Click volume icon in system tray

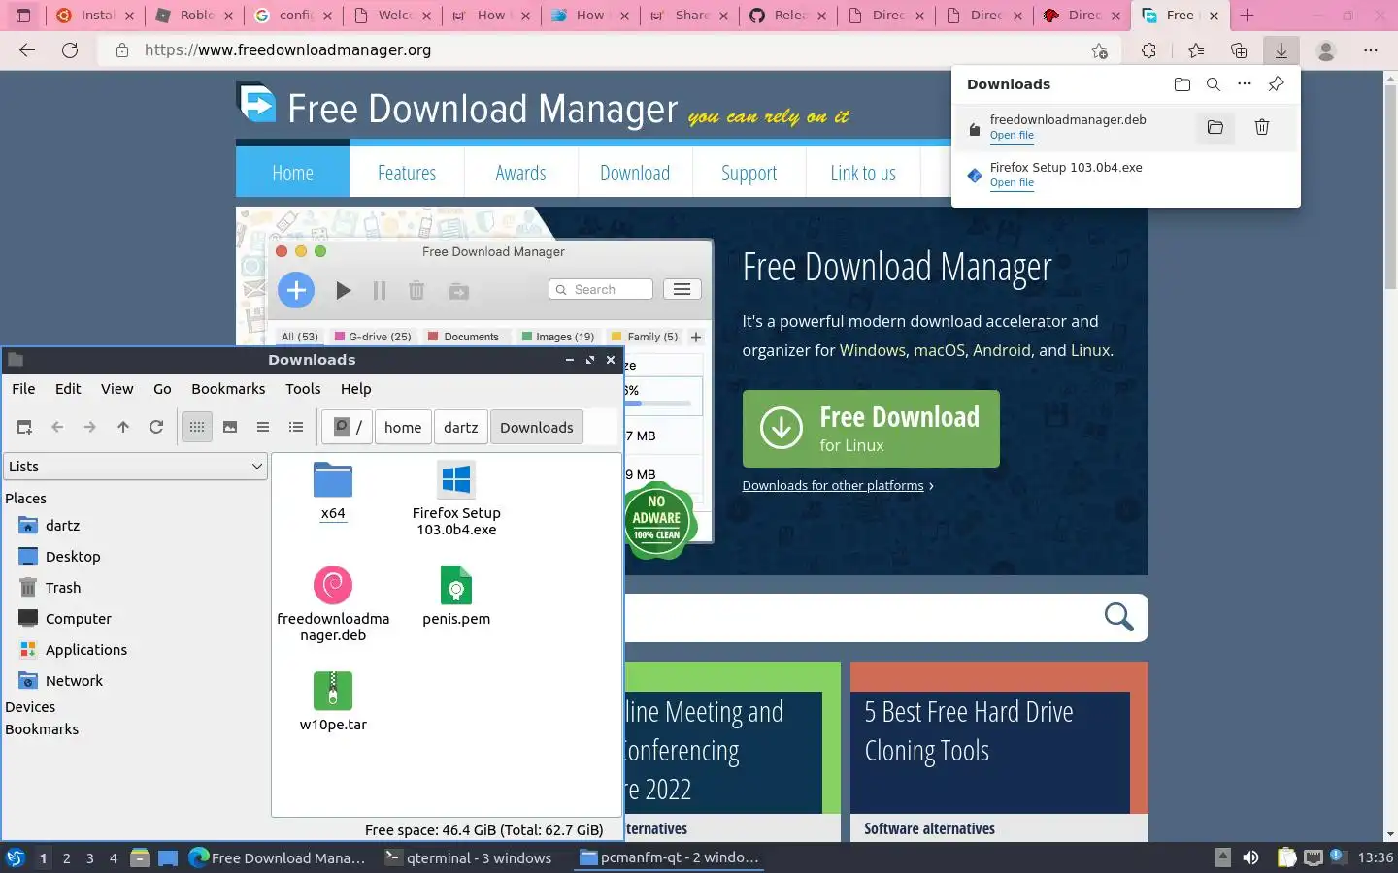pos(1250,857)
